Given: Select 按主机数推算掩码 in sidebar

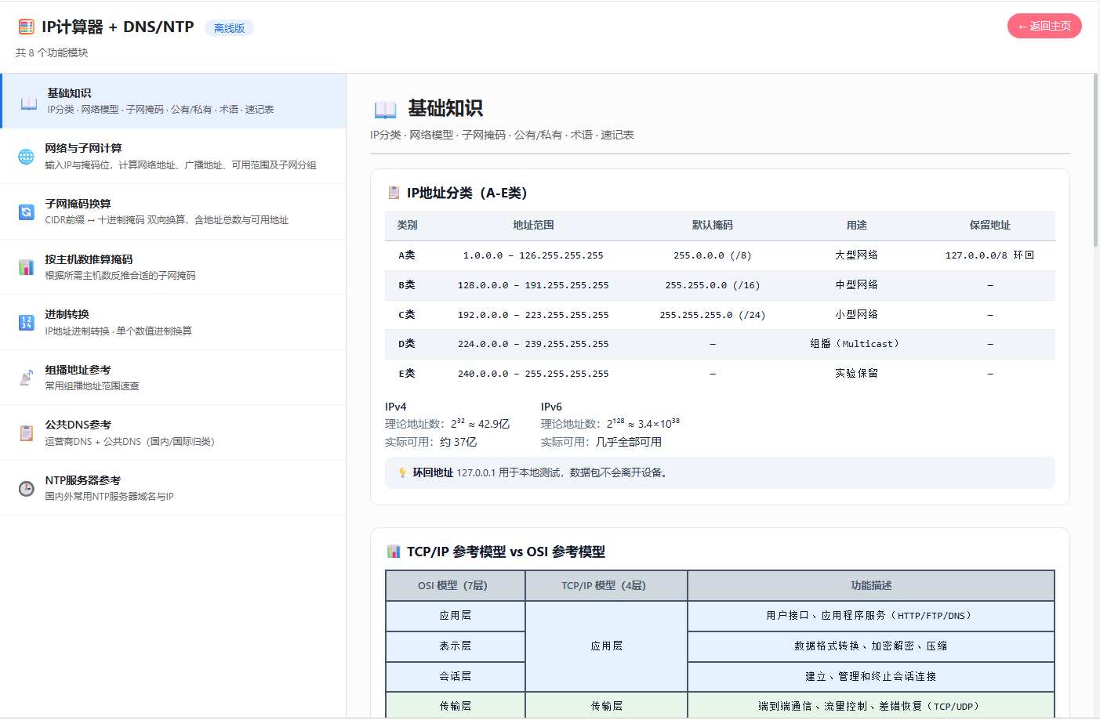Looking at the screenshot, I should (173, 267).
